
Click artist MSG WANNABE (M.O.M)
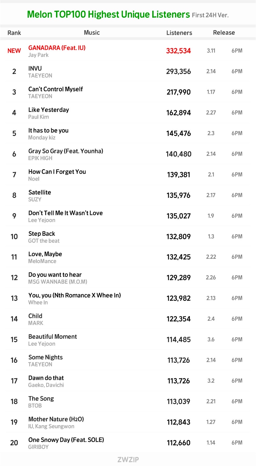click(58, 282)
